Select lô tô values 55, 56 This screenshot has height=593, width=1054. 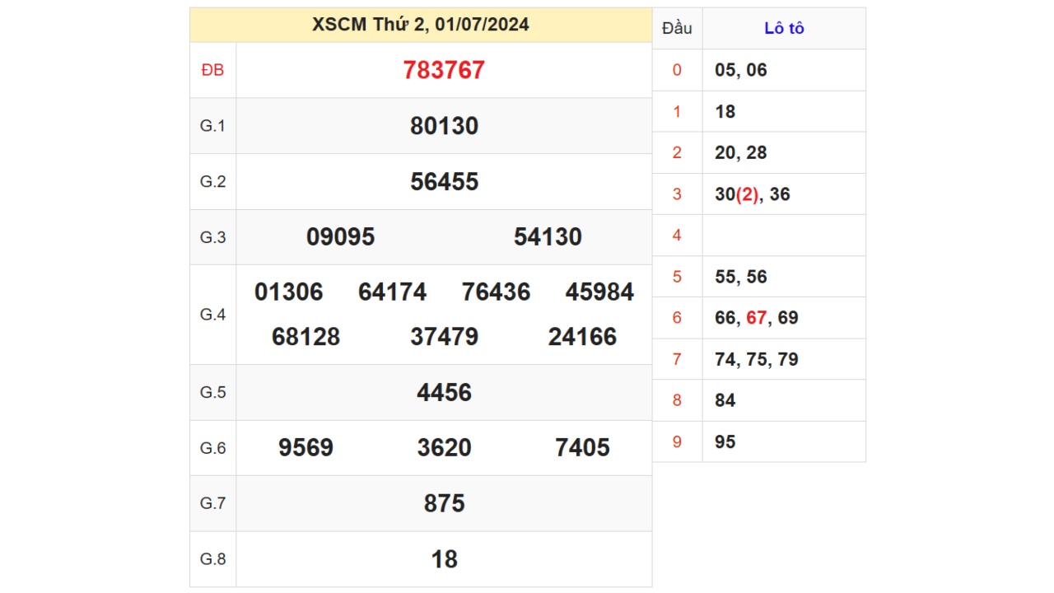(x=741, y=278)
